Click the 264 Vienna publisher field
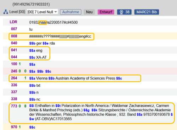 (x=75, y=78)
